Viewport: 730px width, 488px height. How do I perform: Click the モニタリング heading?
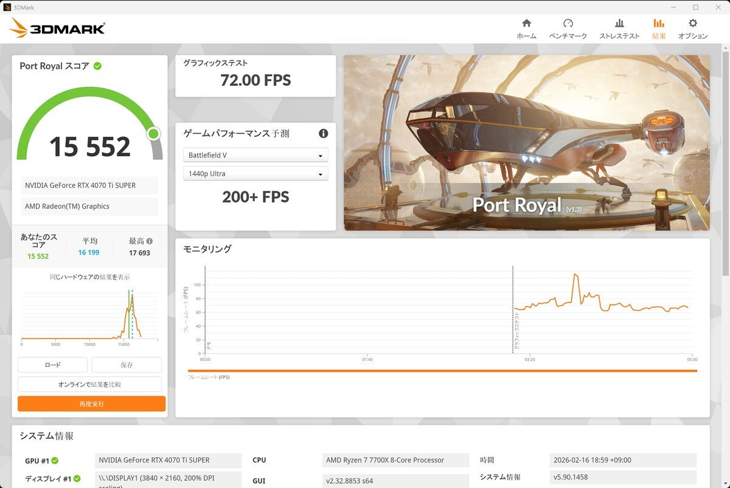pos(207,249)
